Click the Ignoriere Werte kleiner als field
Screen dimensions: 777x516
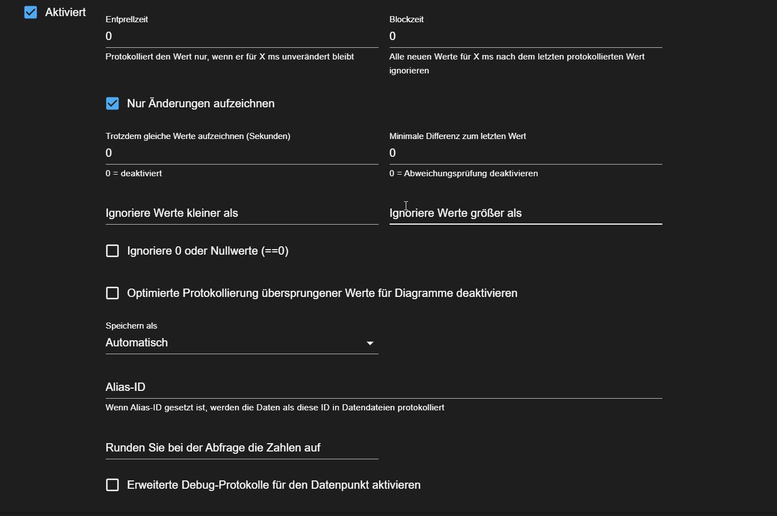[242, 214]
